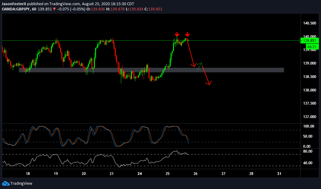Image resolution: width=321 pixels, height=189 pixels.
Task: Click the 0.00 stochastic scale label
Action: (x=307, y=146)
